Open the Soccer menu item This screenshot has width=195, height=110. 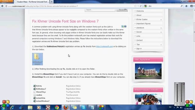coord(139,32)
